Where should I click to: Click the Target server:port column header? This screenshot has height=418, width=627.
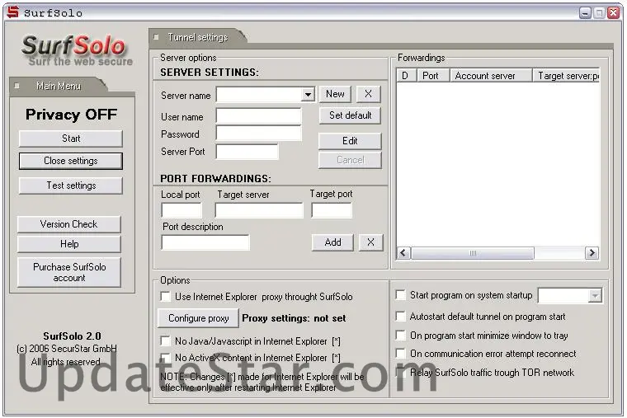coord(566,76)
